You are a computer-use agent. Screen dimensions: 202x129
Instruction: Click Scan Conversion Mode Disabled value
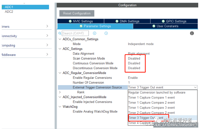[134, 58]
